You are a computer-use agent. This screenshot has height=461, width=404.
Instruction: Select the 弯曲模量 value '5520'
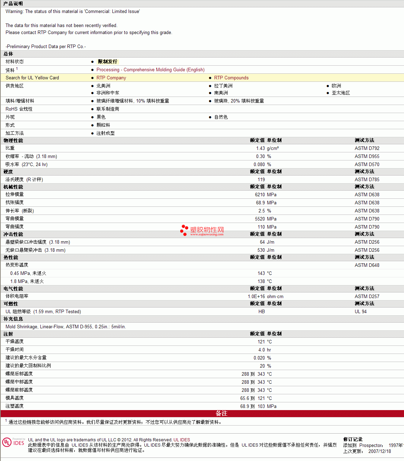coord(260,219)
